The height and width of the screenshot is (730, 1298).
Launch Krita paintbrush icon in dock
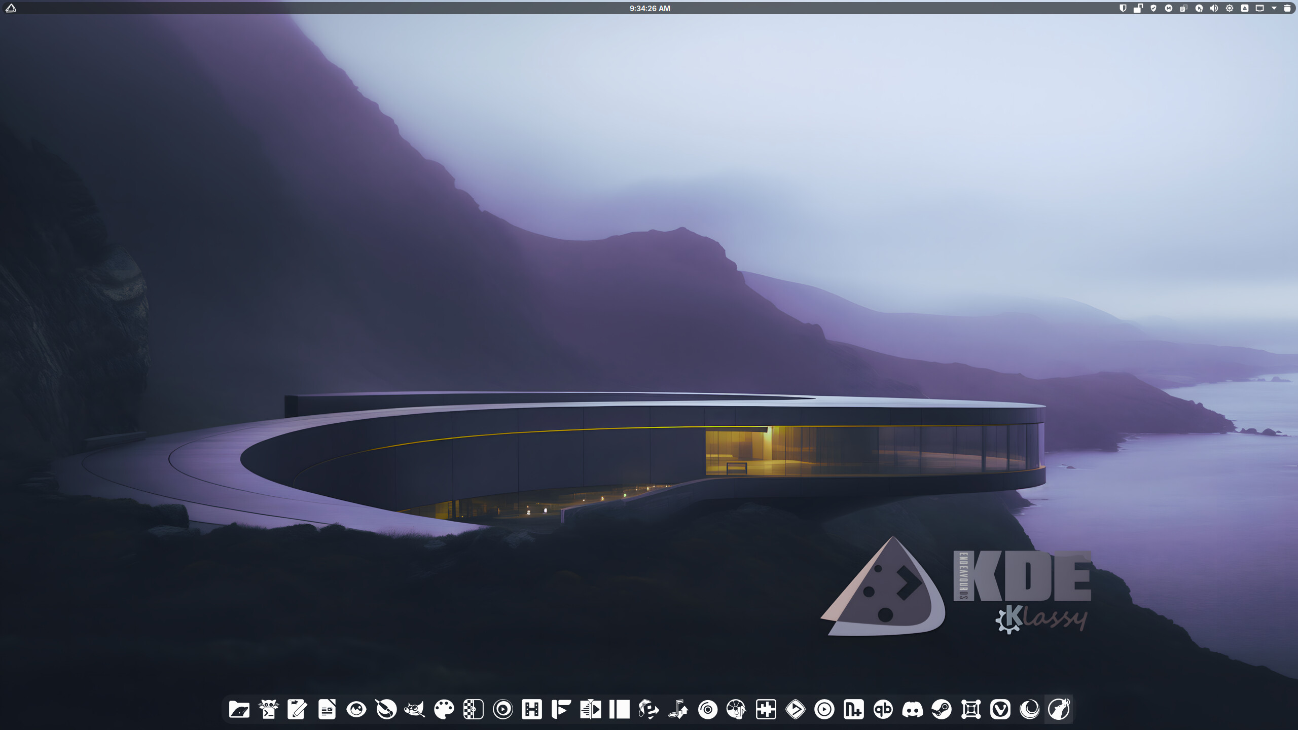[385, 709]
